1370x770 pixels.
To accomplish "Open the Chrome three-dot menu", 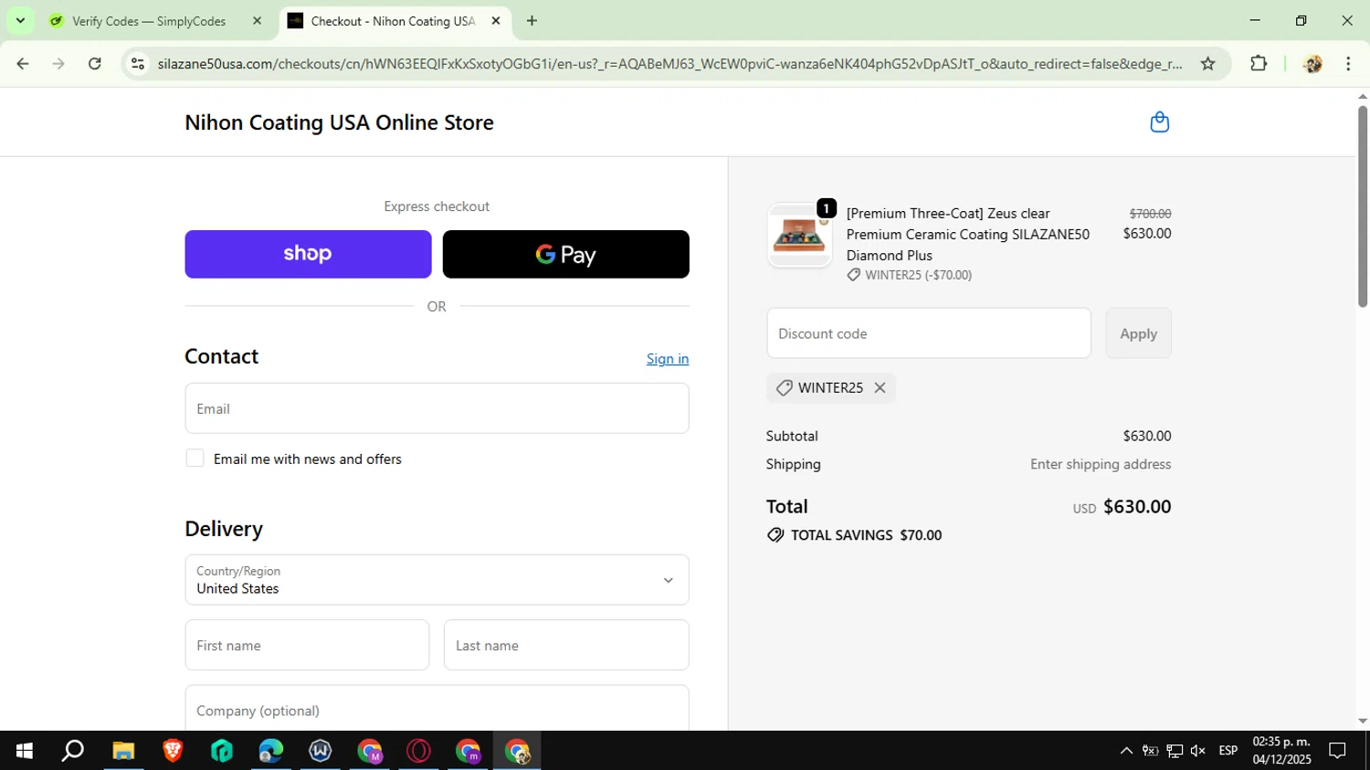I will point(1348,63).
